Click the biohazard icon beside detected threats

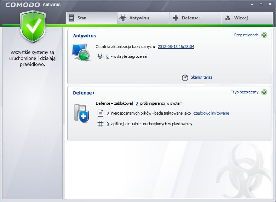click(x=100, y=56)
